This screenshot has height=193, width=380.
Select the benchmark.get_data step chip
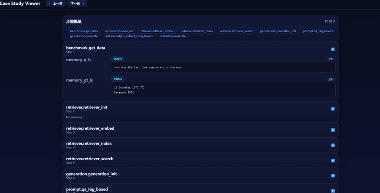[x=84, y=31]
